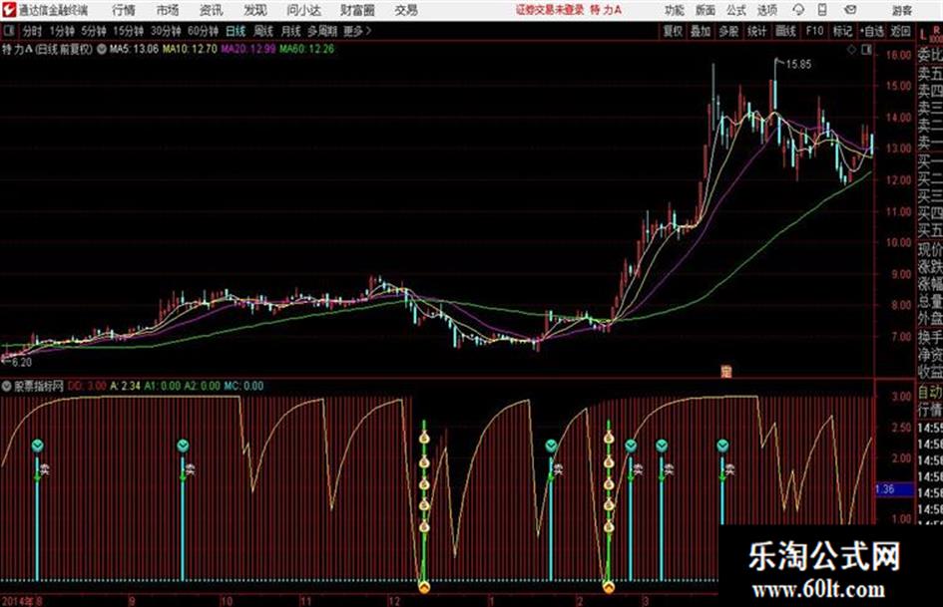Image resolution: width=943 pixels, height=607 pixels.
Task: Open the 交易 menu
Action: point(406,10)
